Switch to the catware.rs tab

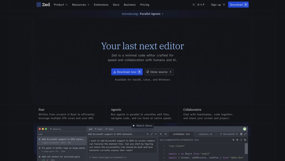click(x=205, y=134)
